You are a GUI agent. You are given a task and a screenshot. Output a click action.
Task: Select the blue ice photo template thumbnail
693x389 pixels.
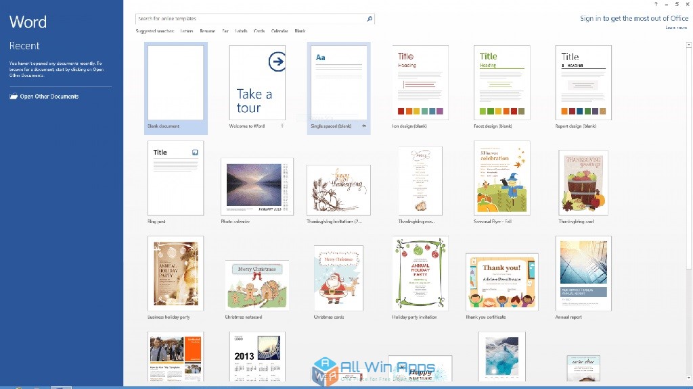click(501, 357)
